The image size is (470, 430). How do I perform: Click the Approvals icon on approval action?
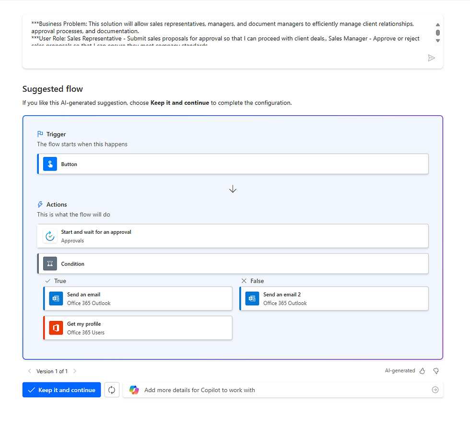coord(50,236)
